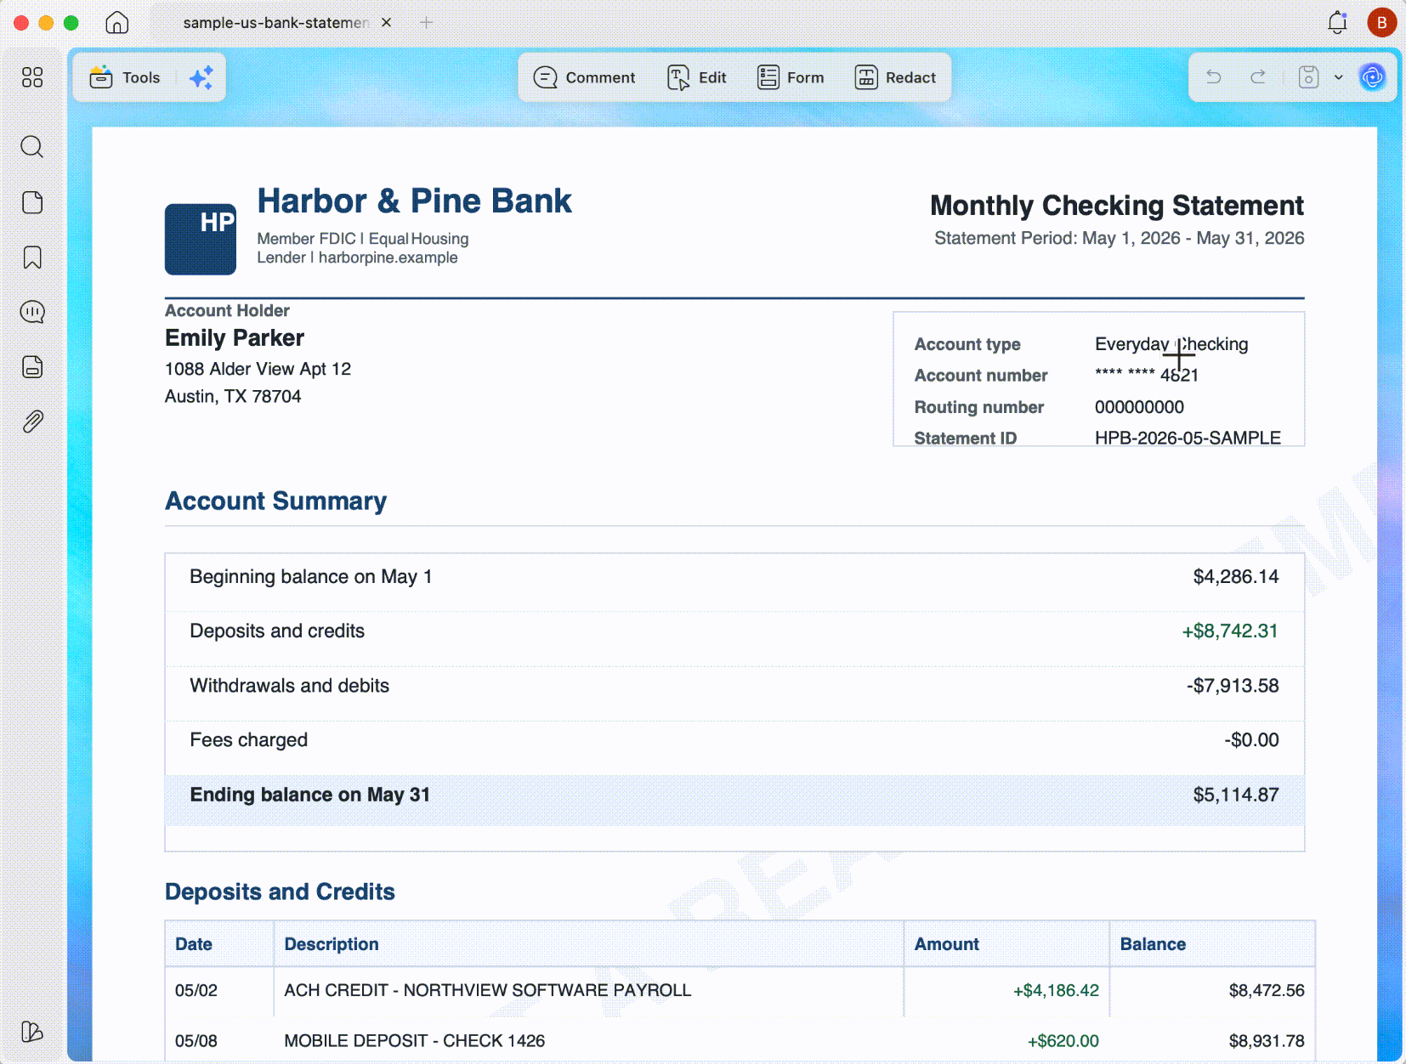Close the sample-us-bank-statement tab
Image resolution: width=1406 pixels, height=1064 pixels.
pyautogui.click(x=387, y=23)
